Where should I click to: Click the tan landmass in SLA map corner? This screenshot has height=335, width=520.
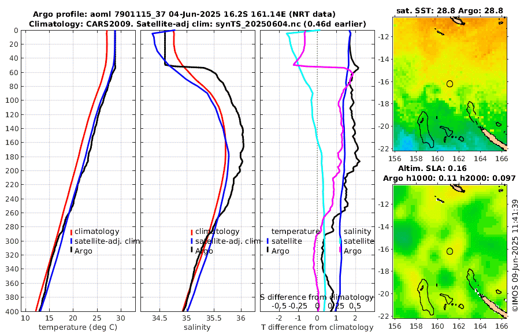tap(494, 305)
